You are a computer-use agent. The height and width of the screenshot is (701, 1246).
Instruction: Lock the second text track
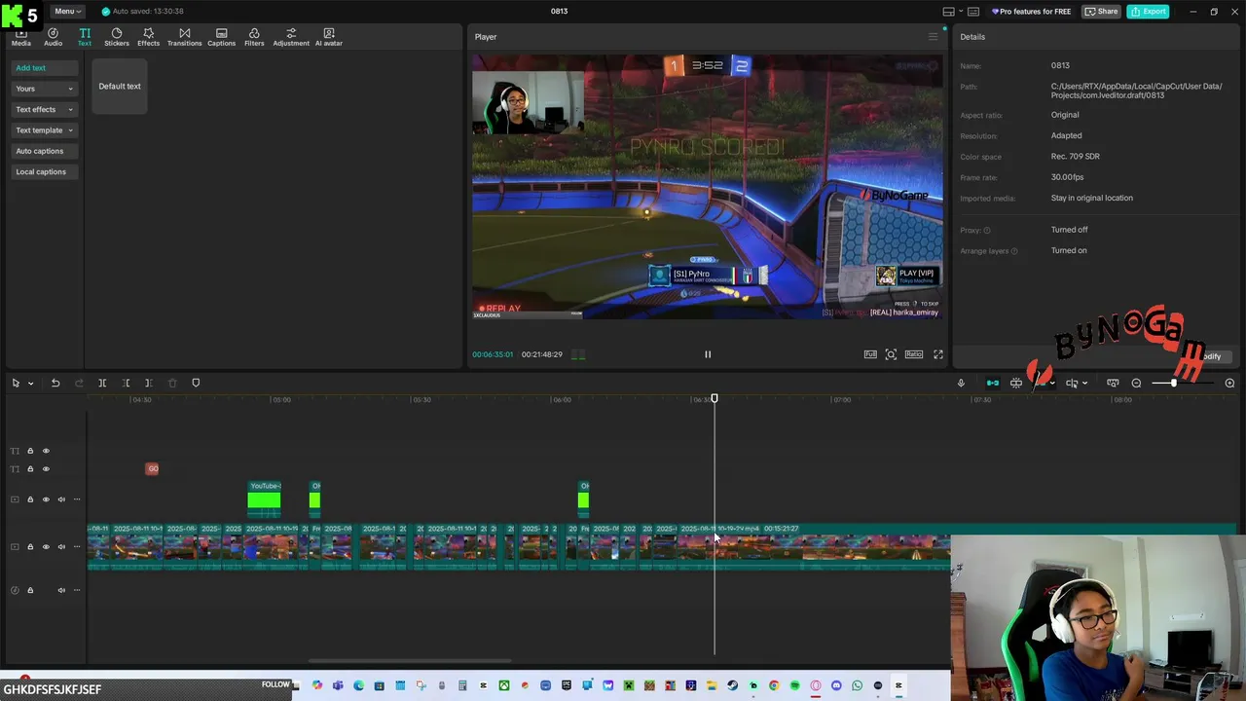tap(30, 469)
